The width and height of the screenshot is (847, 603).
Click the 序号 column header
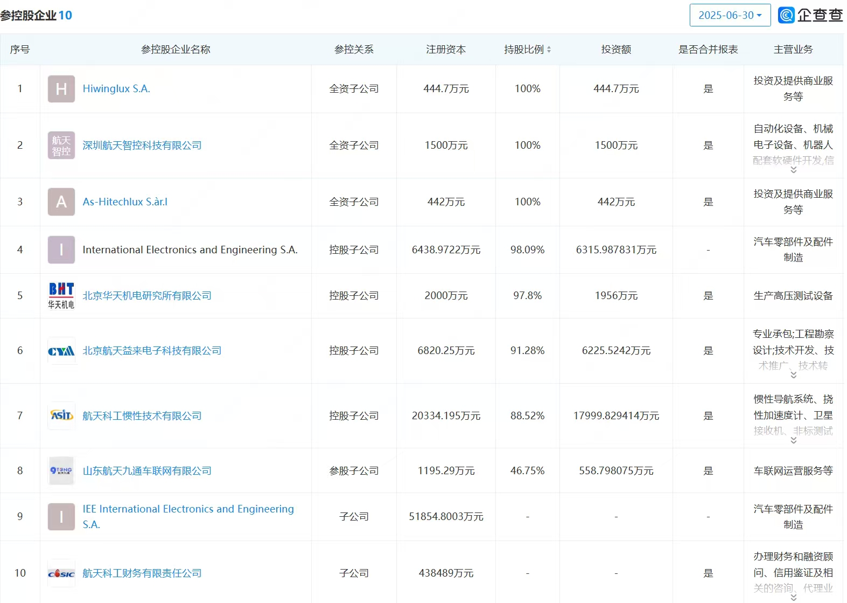point(20,50)
